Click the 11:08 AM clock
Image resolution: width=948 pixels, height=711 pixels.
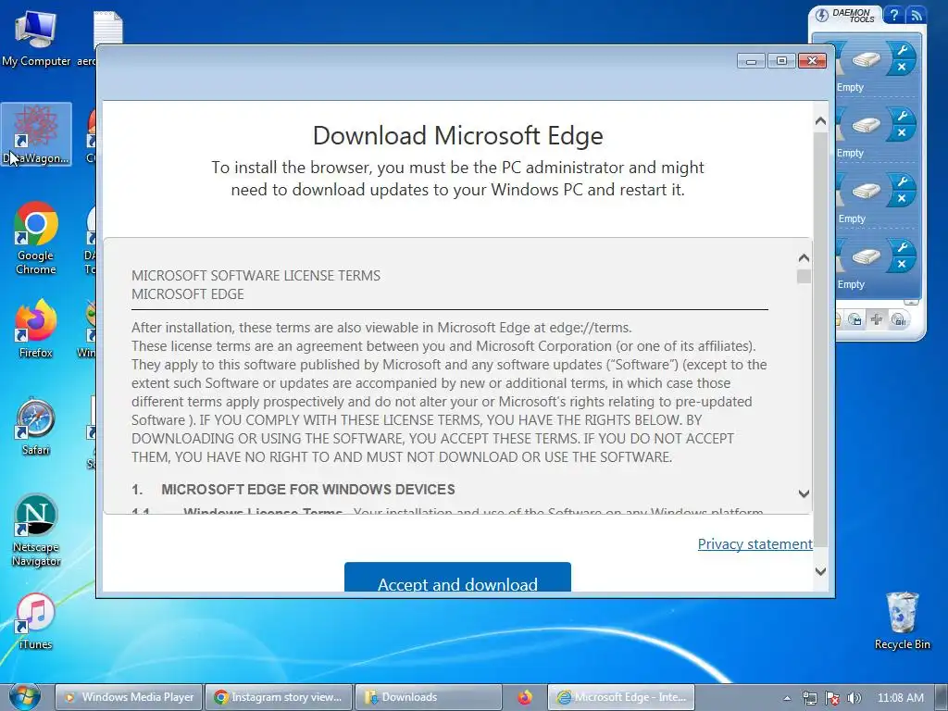click(900, 698)
